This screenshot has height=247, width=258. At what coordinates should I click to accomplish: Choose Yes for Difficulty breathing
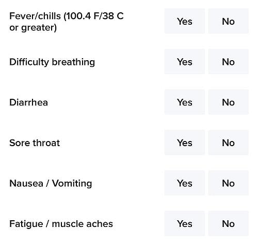pyautogui.click(x=185, y=62)
